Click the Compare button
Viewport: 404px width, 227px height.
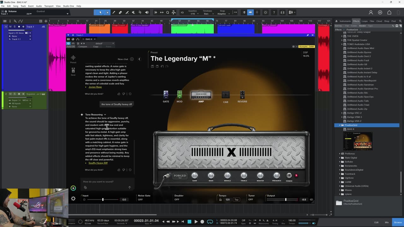pos(83,47)
